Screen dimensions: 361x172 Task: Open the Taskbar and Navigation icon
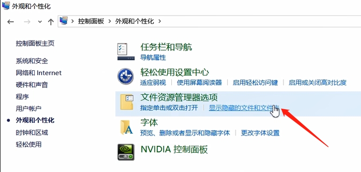pyautogui.click(x=126, y=52)
